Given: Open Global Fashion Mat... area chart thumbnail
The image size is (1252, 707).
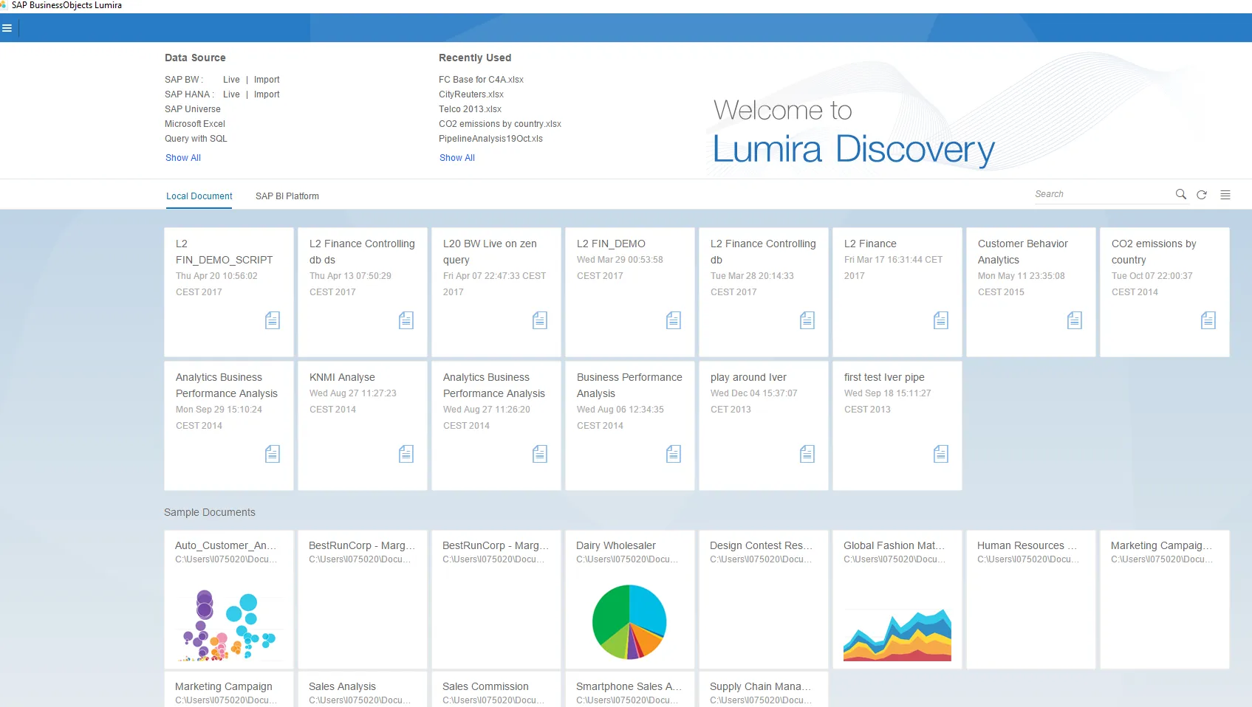Looking at the screenshot, I should coord(897,635).
